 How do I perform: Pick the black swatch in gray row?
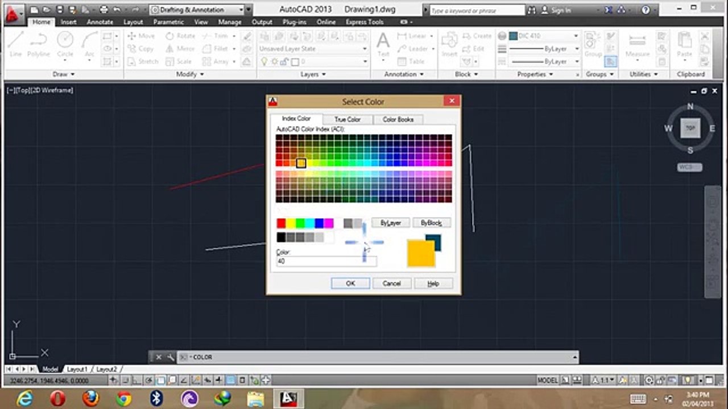pyautogui.click(x=281, y=237)
